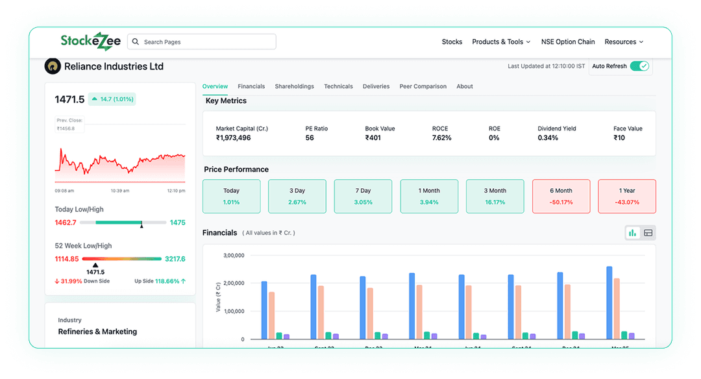Click the 14.7 (1.01%) change badge
This screenshot has width=701, height=379.
[x=112, y=99]
